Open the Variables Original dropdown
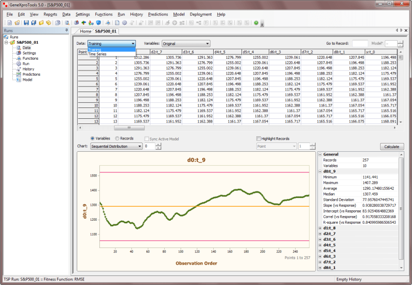Image resolution: width=412 pixels, height=285 pixels. pos(186,44)
